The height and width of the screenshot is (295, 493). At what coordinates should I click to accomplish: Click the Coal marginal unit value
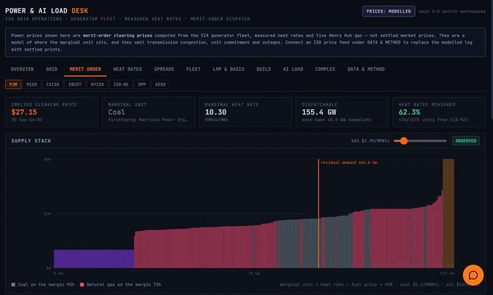[117, 112]
